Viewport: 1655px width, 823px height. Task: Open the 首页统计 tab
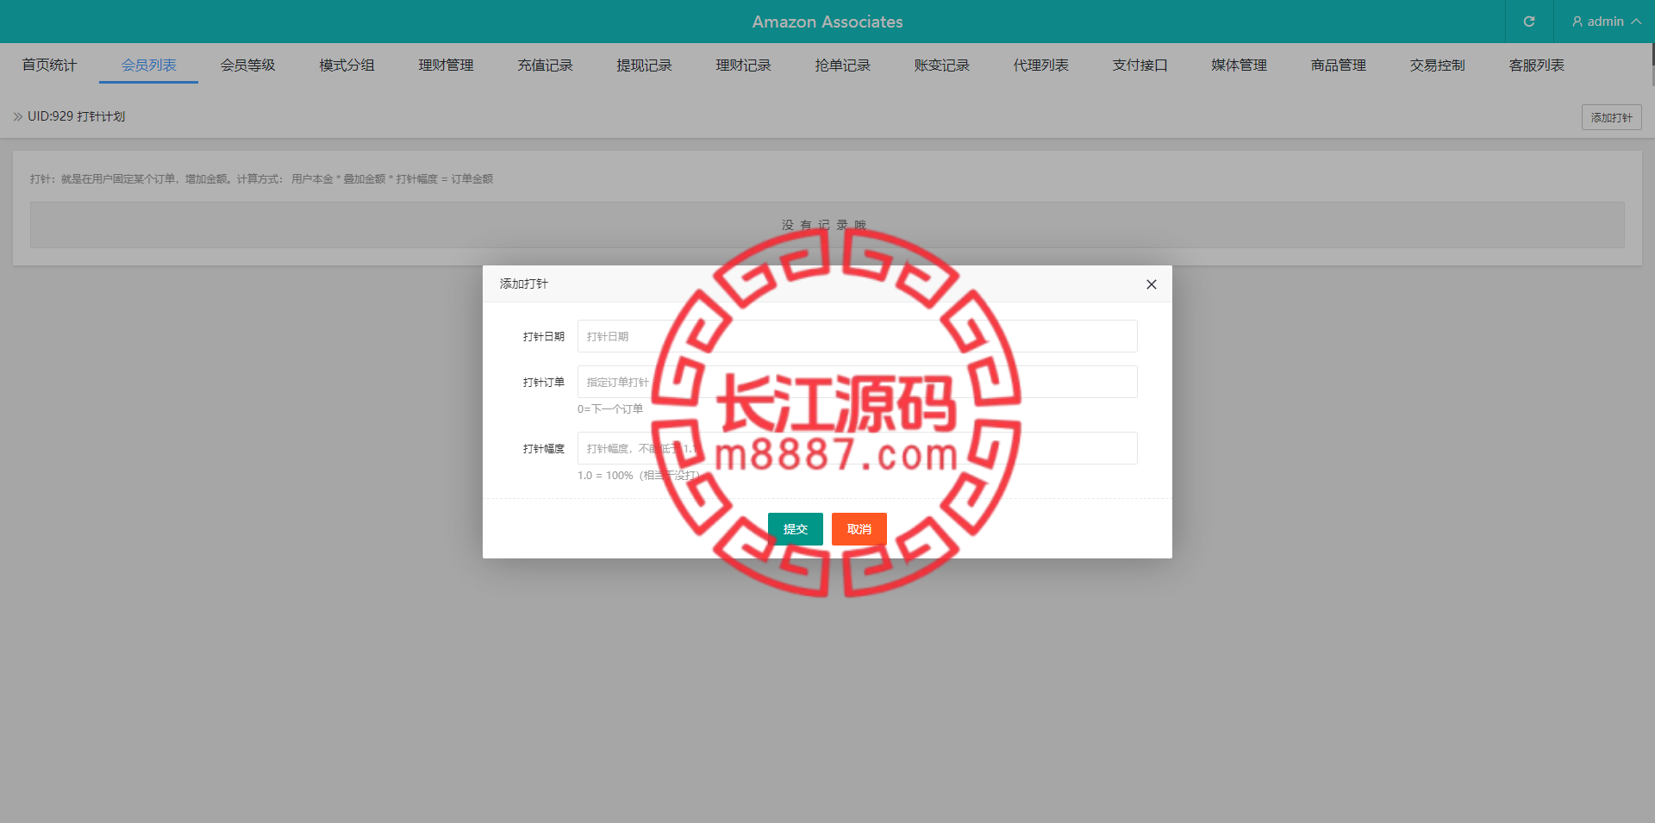pyautogui.click(x=49, y=65)
